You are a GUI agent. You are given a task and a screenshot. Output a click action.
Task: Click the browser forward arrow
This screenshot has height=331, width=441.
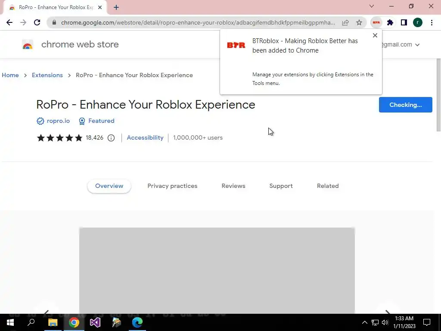coord(23,22)
